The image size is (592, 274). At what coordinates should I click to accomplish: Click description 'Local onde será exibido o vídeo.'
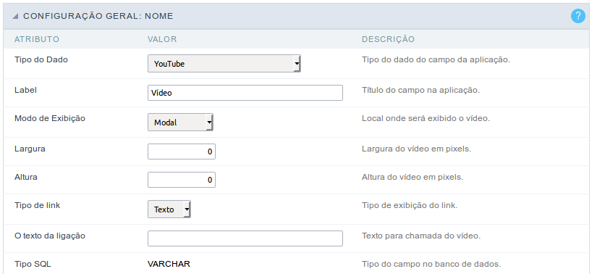[426, 118]
